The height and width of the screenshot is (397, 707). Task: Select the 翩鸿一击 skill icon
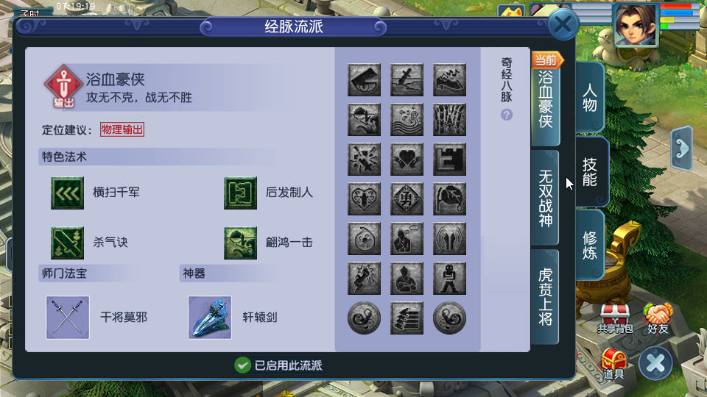coord(240,243)
